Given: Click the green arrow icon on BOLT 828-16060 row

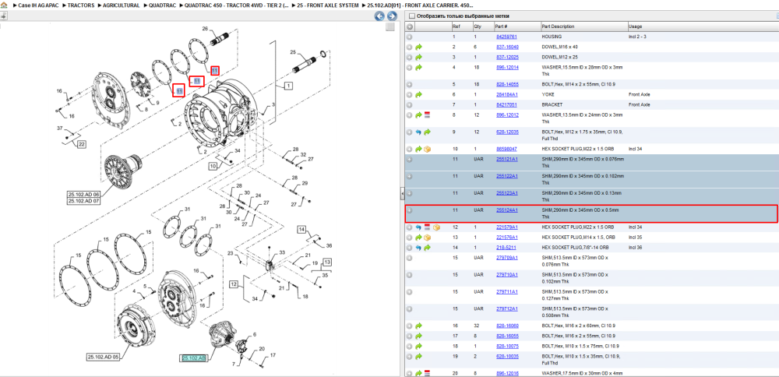Looking at the screenshot, I should click(x=418, y=326).
